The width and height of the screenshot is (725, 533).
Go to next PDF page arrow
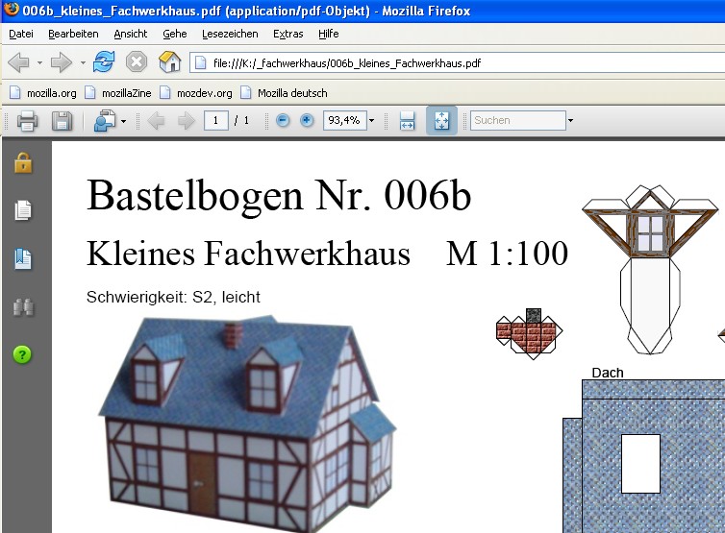[x=187, y=121]
